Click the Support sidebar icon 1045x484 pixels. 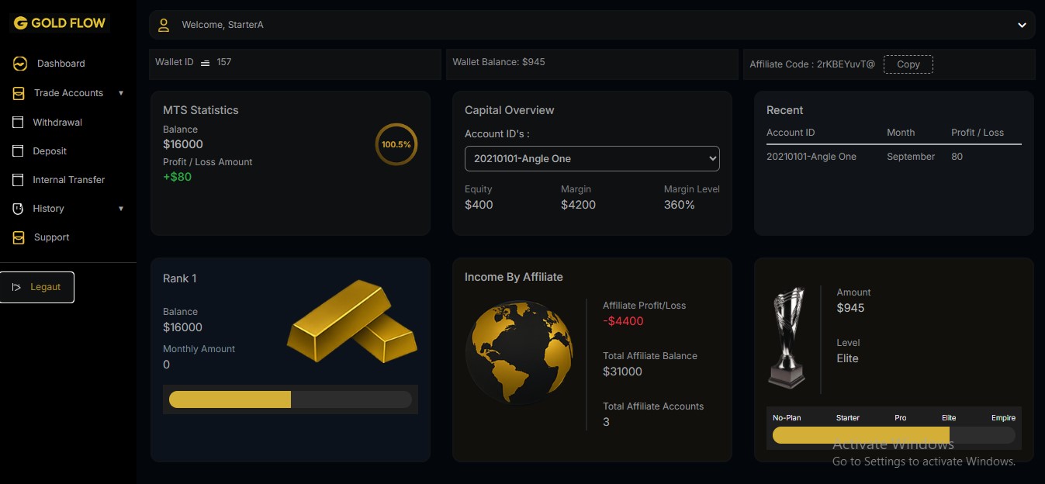click(19, 238)
